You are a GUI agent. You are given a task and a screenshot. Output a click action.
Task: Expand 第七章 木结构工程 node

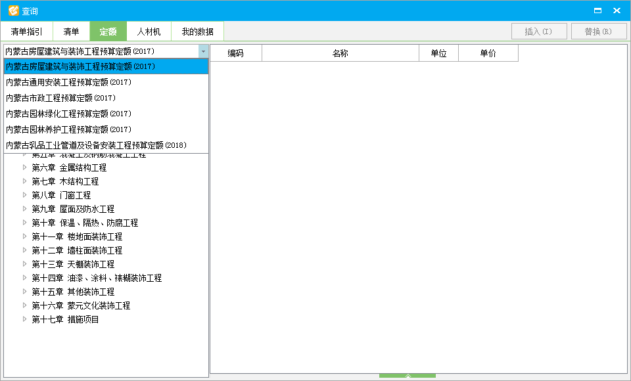coord(24,181)
